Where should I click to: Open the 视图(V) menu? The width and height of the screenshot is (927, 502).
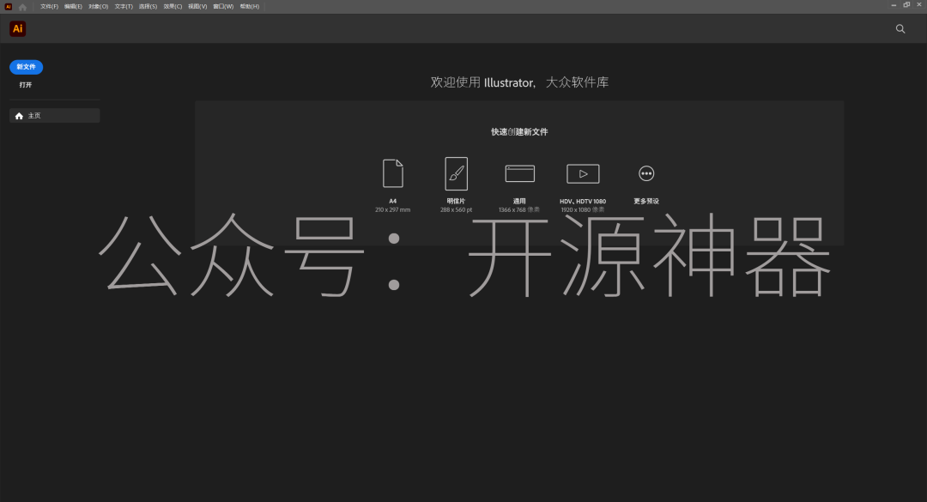coord(197,7)
